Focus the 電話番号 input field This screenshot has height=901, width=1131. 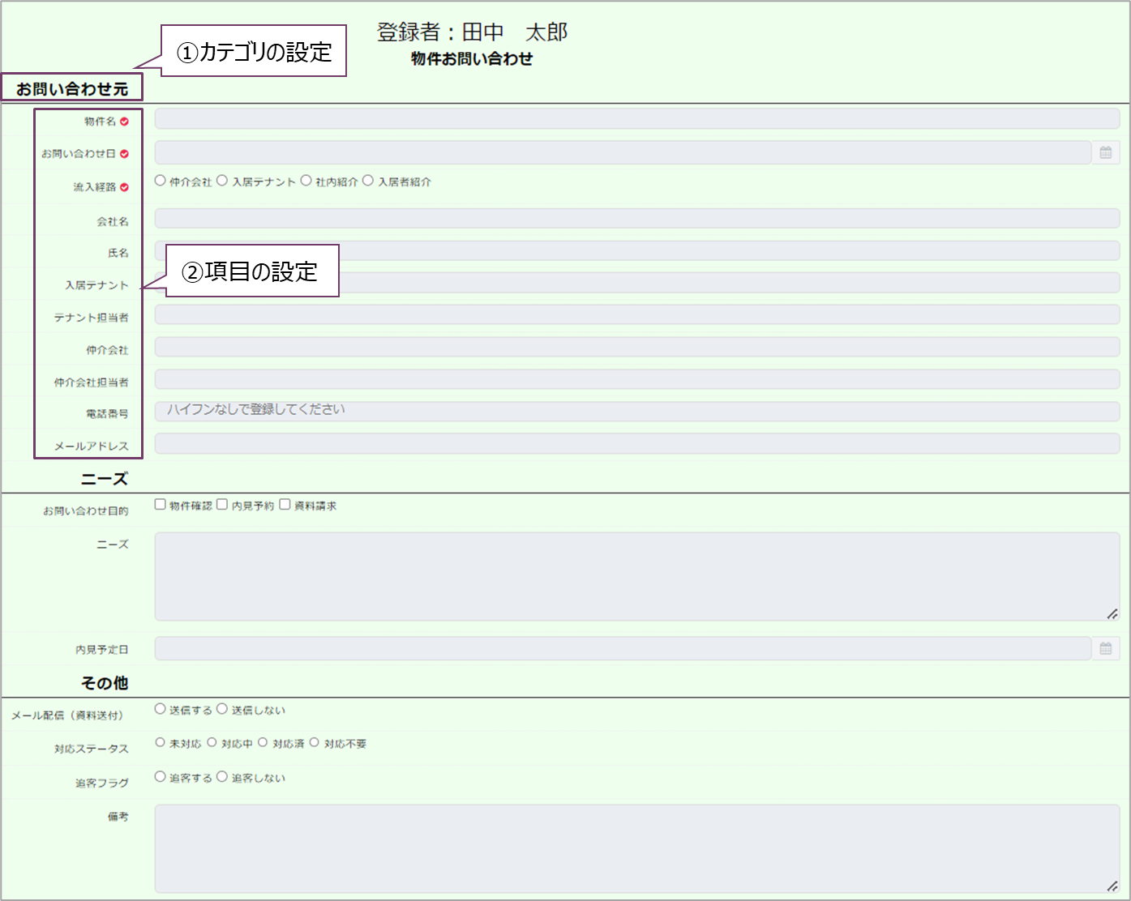[636, 411]
